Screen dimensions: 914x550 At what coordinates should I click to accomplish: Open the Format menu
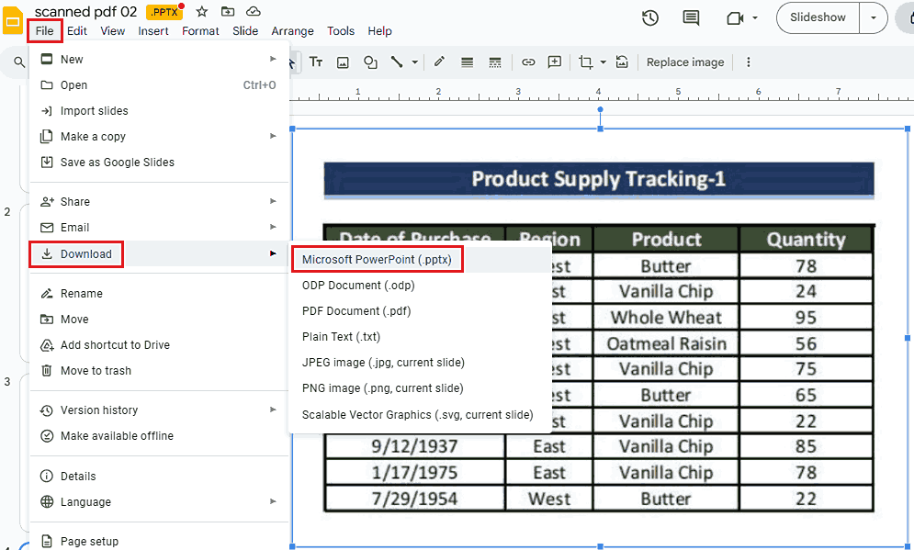[x=200, y=31]
